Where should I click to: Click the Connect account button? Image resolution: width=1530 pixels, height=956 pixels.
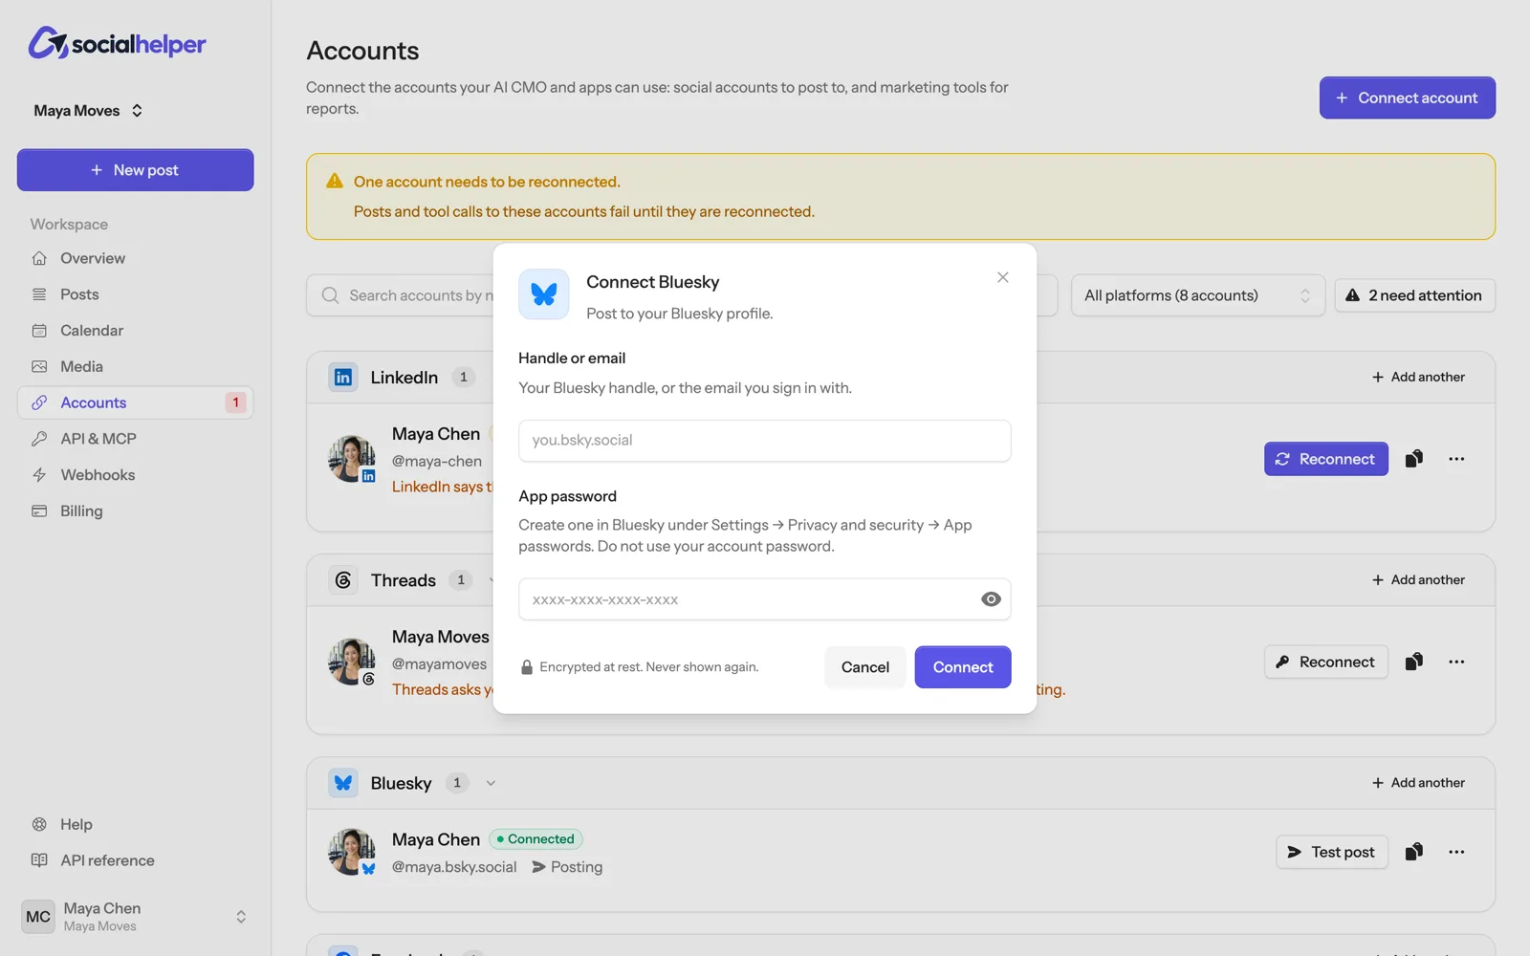(x=1407, y=98)
